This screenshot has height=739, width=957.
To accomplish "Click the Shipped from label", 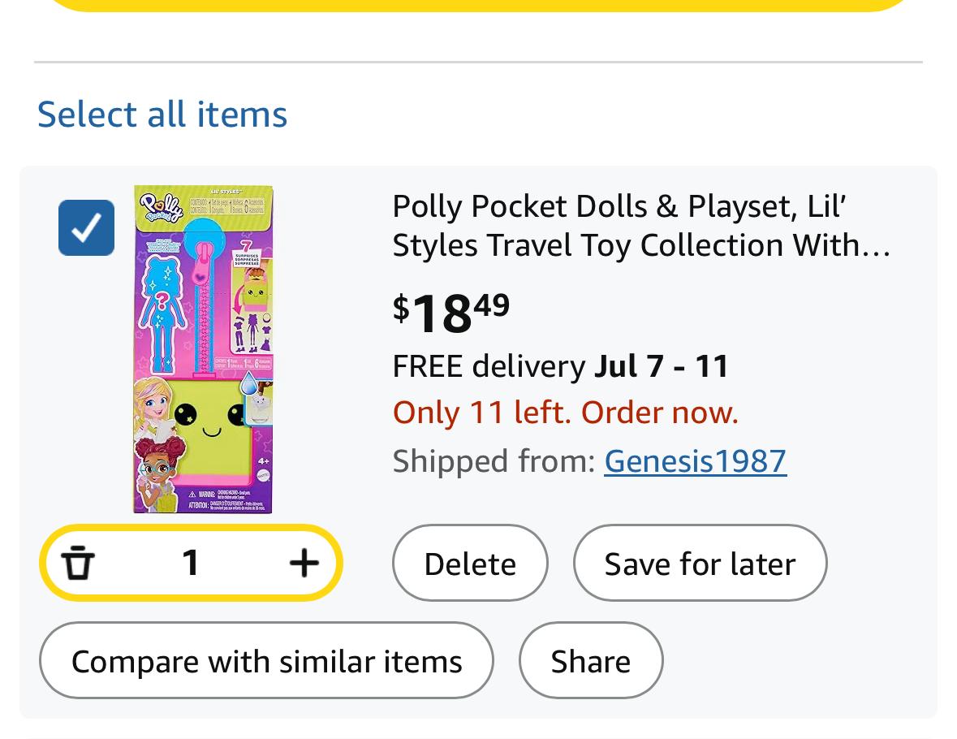I will click(494, 461).
